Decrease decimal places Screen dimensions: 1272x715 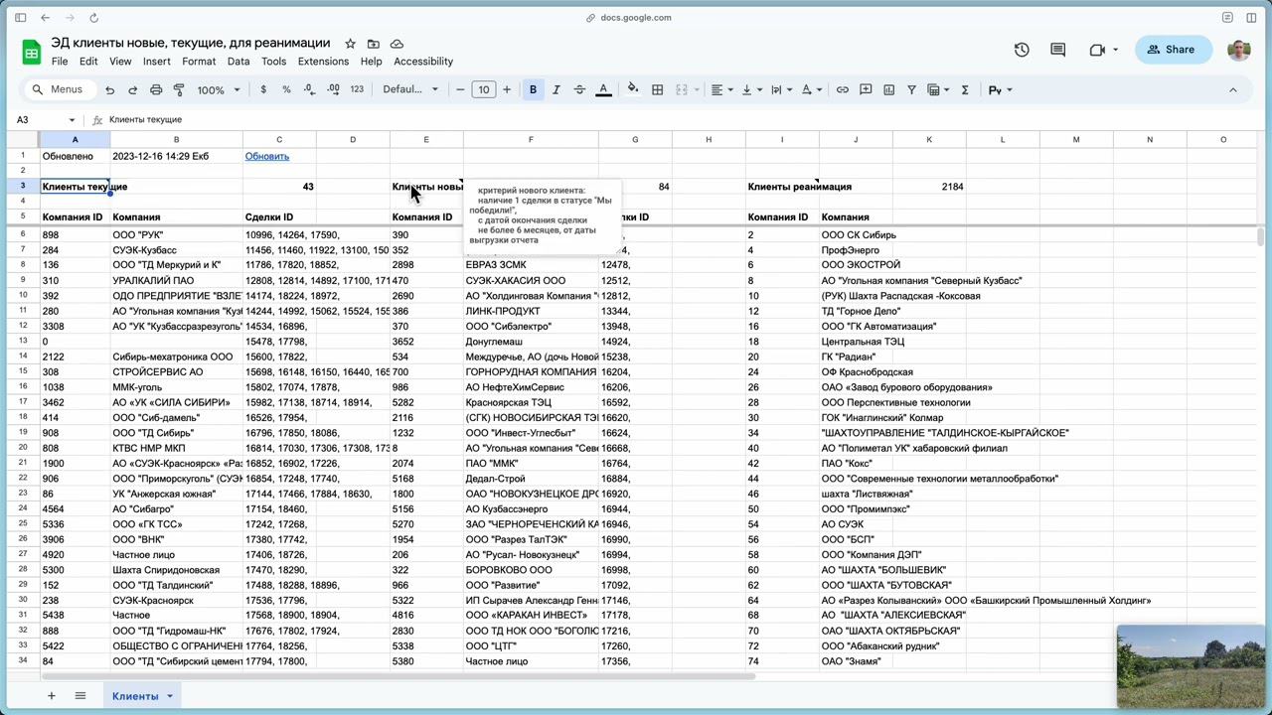(x=310, y=89)
